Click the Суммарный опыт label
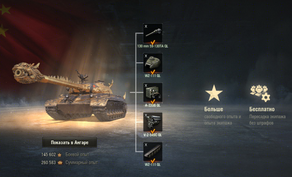 (82, 163)
